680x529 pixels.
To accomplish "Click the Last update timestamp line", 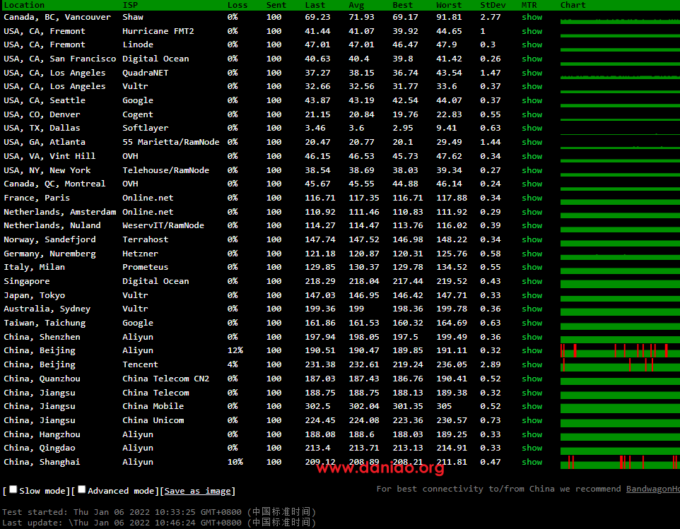I will point(159,523).
